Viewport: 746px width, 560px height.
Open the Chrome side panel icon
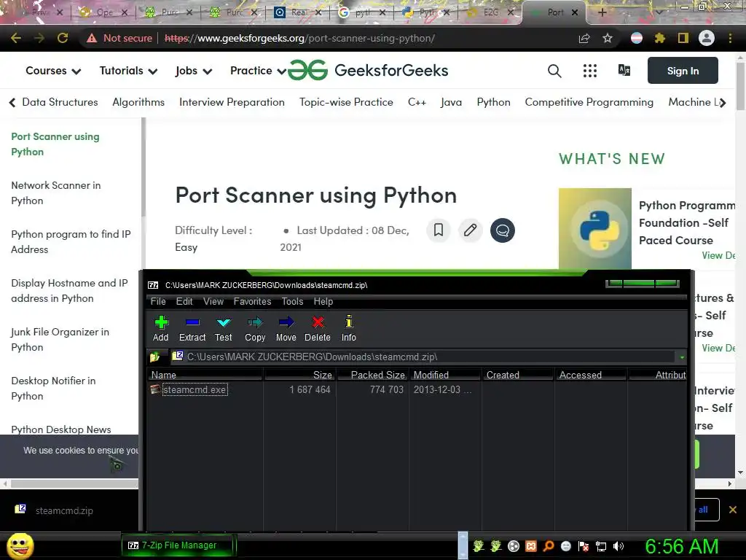click(683, 38)
